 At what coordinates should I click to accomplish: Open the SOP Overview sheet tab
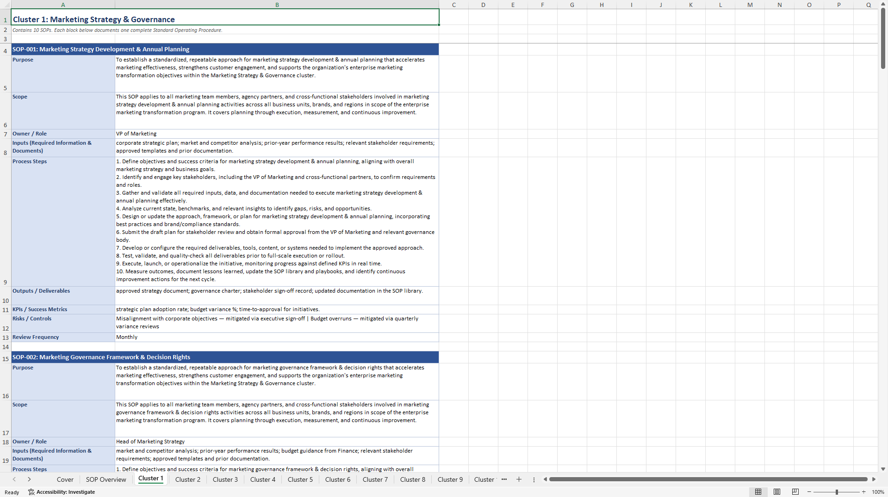(x=106, y=479)
